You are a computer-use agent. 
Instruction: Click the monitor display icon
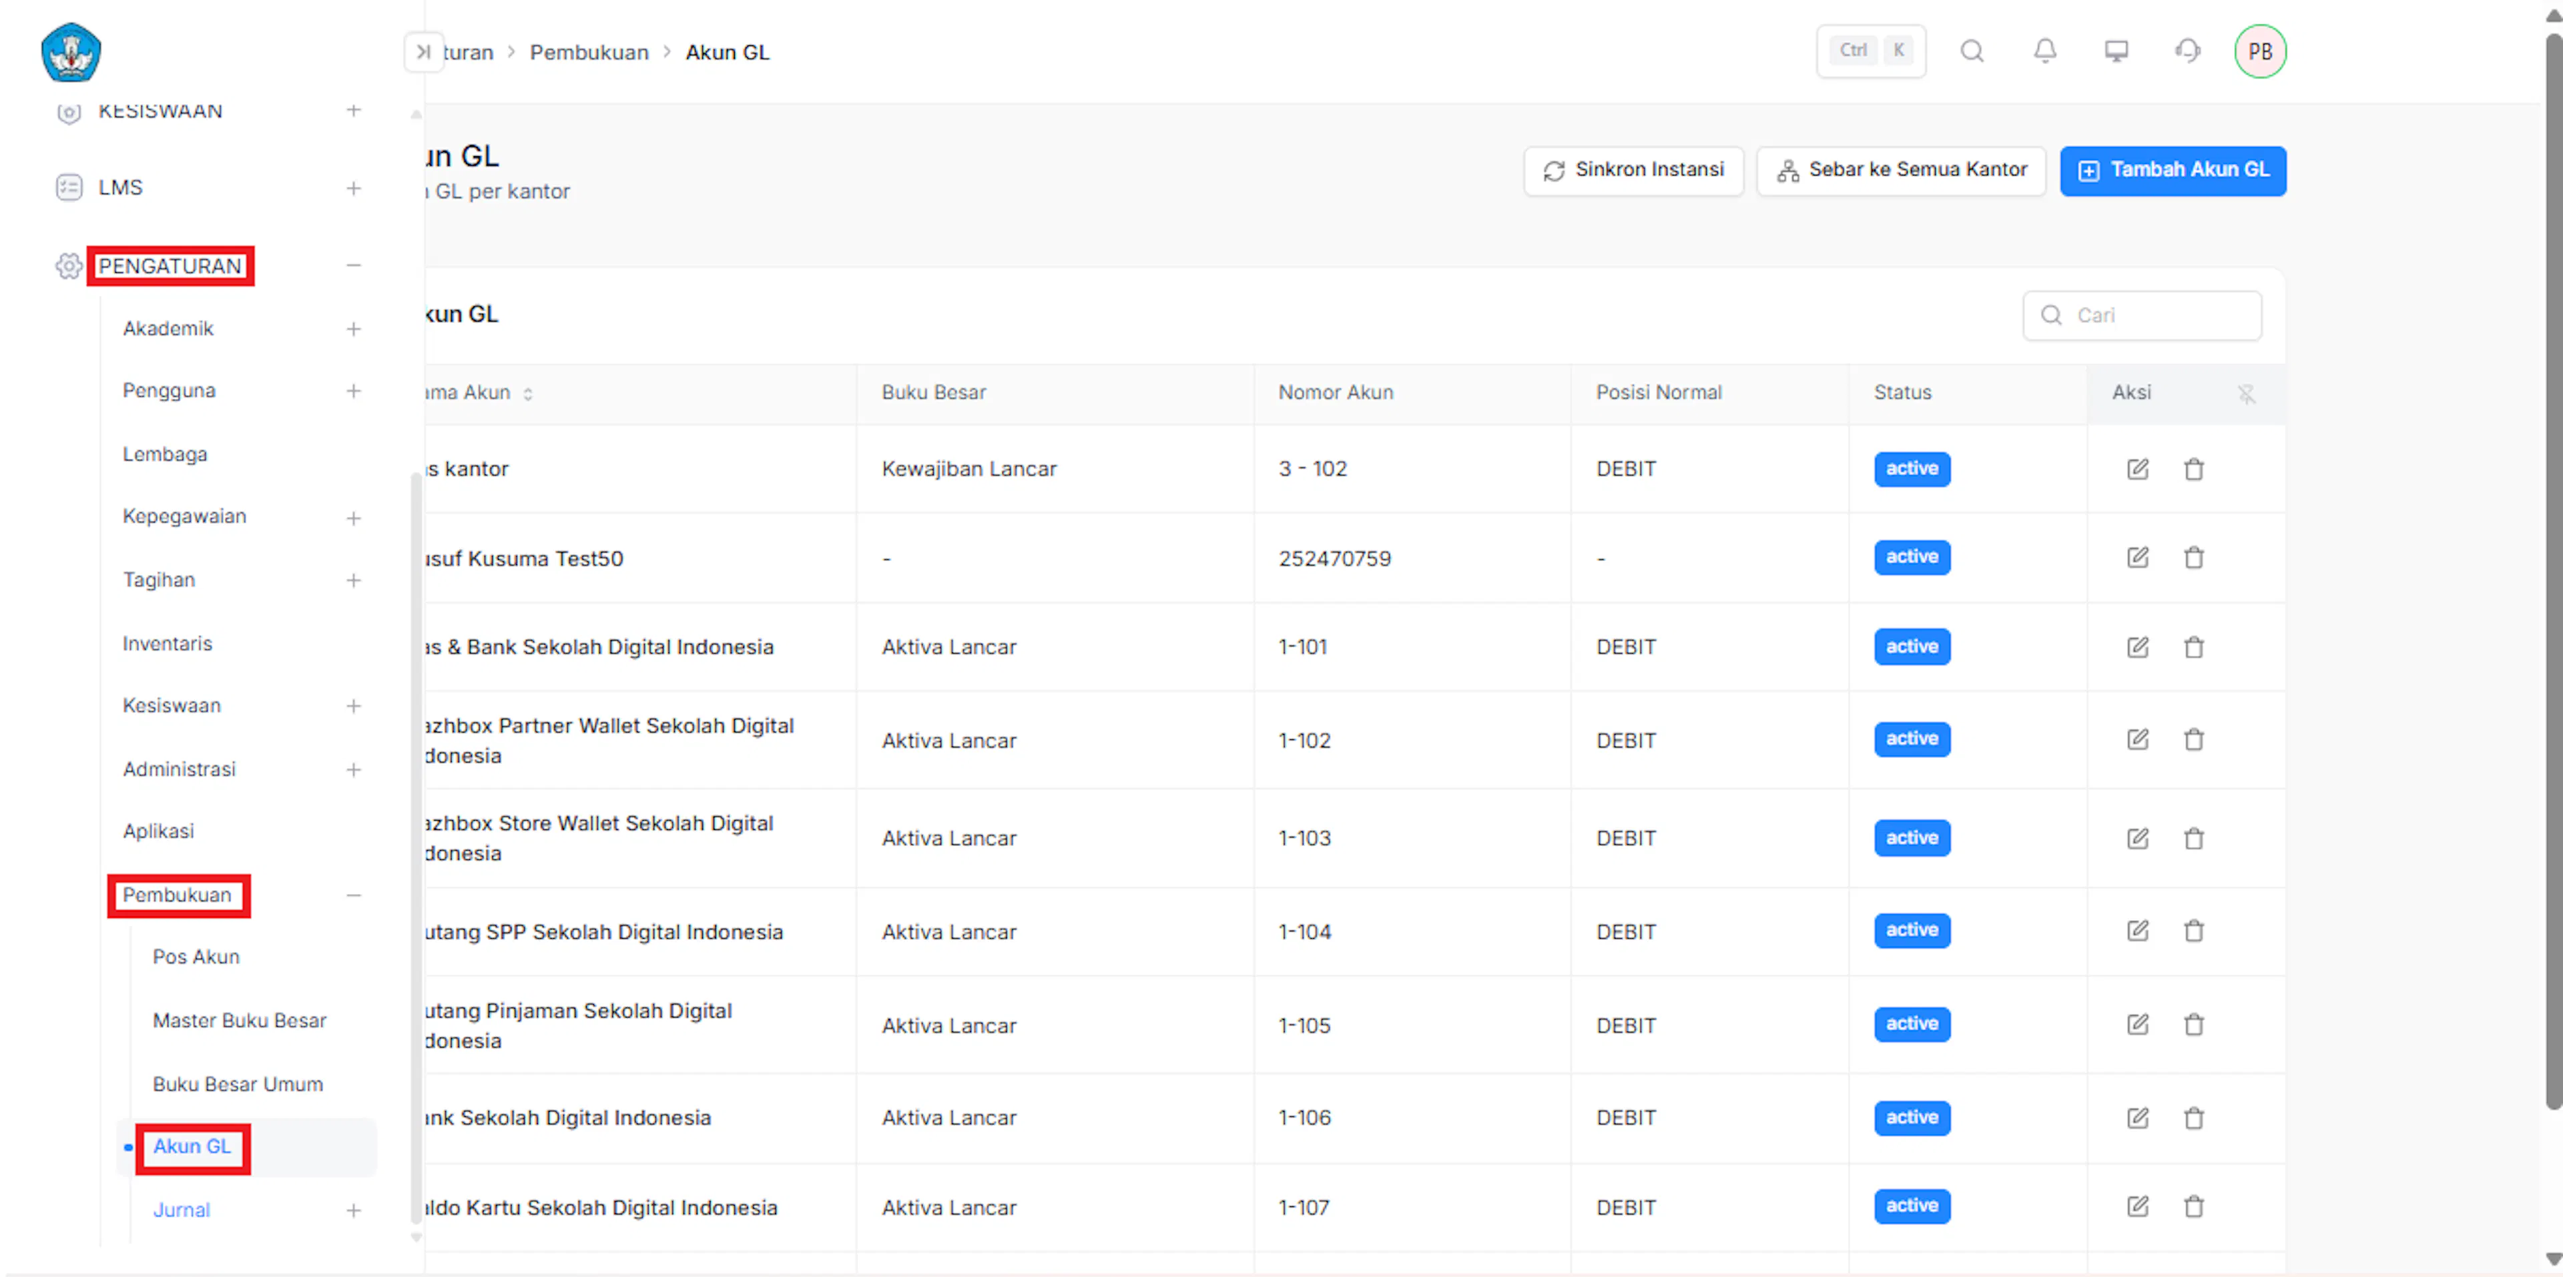(2116, 51)
